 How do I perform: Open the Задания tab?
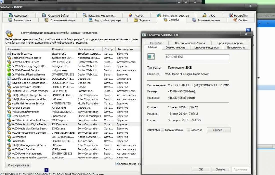point(142,20)
